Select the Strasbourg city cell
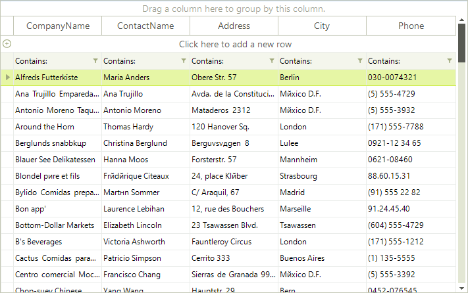This screenshot has width=468, height=293. 322,176
